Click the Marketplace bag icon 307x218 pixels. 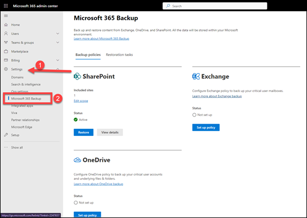pyautogui.click(x=6, y=52)
